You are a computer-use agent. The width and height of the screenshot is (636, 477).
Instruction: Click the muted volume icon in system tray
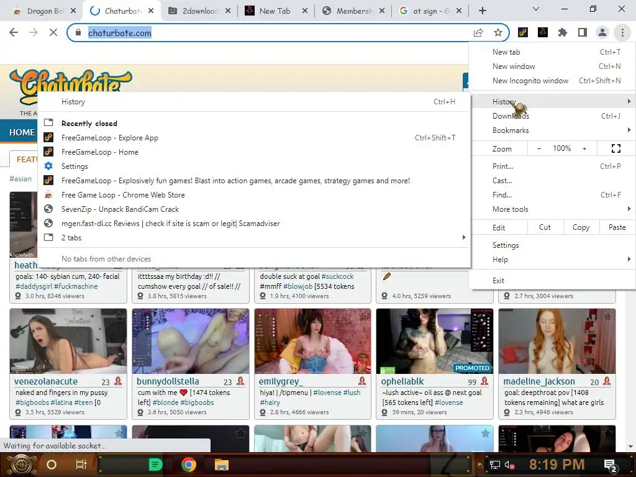pyautogui.click(x=509, y=465)
